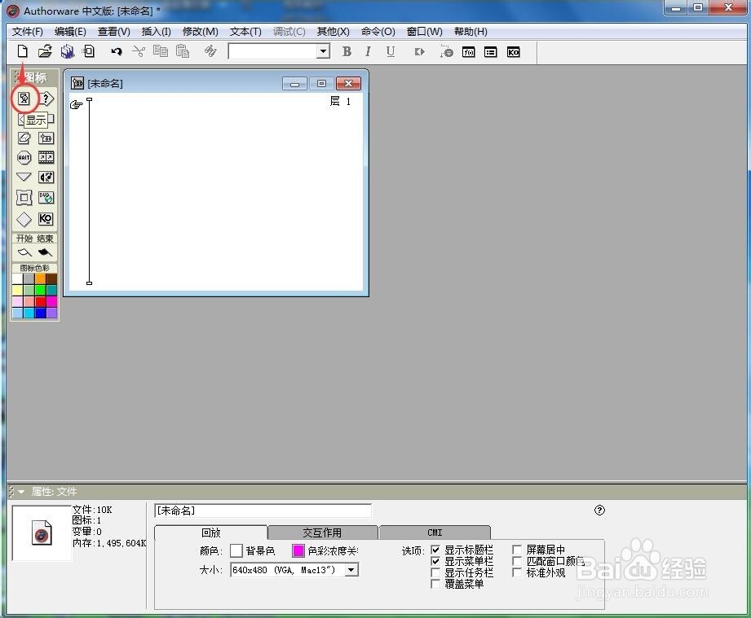Open the 命令(O) menu
751x618 pixels.
(378, 32)
